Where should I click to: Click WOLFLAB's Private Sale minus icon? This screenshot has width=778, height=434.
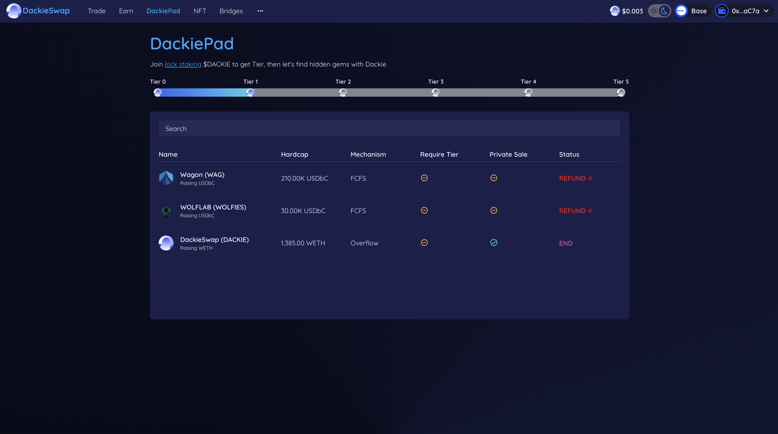[494, 210]
